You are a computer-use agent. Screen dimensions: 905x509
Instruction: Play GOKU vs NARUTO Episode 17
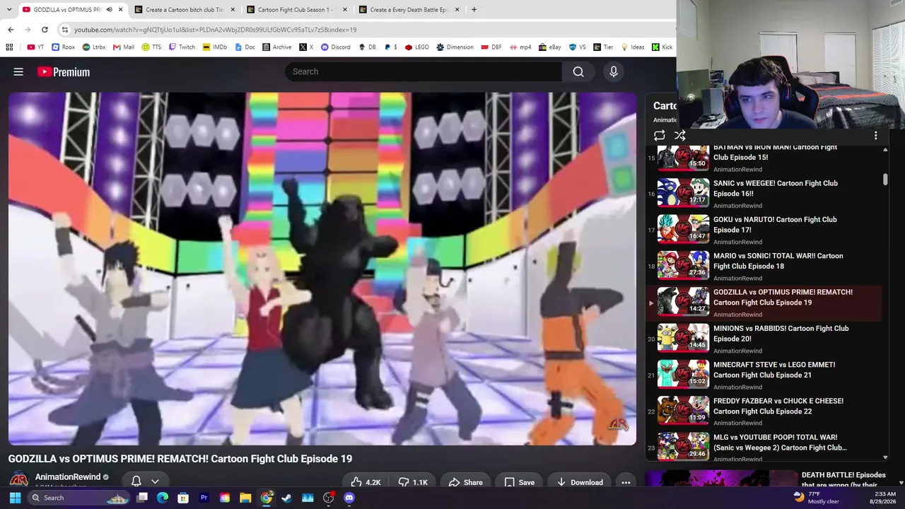pyautogui.click(x=764, y=230)
